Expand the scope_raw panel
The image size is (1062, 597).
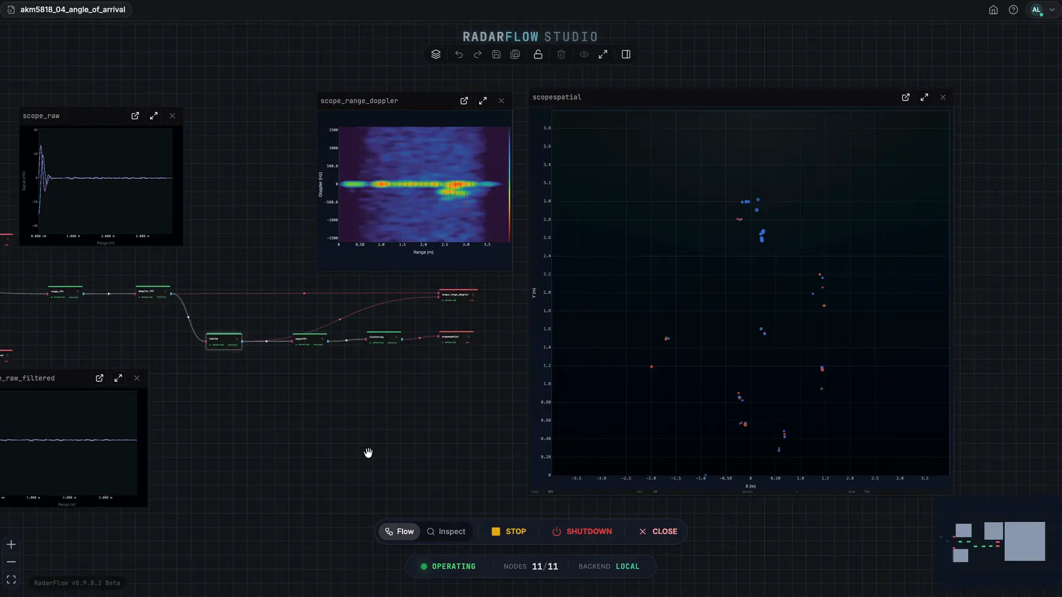coord(154,115)
